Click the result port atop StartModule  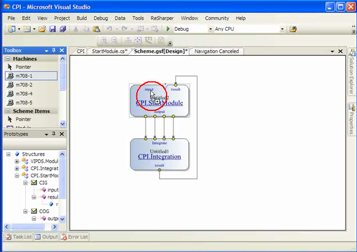pyautogui.click(x=175, y=85)
